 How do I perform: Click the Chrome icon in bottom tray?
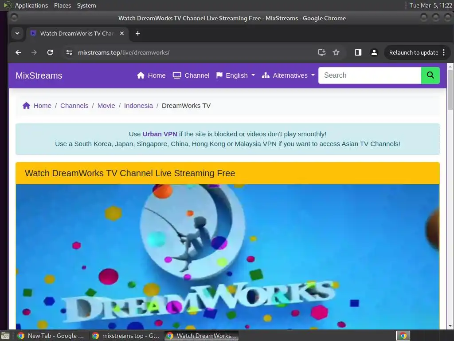403,336
